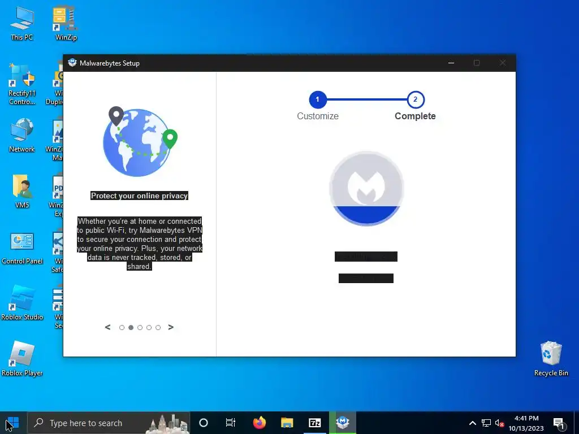Open Rectify11 Control Center shortcut
The width and height of the screenshot is (579, 434).
click(x=22, y=84)
